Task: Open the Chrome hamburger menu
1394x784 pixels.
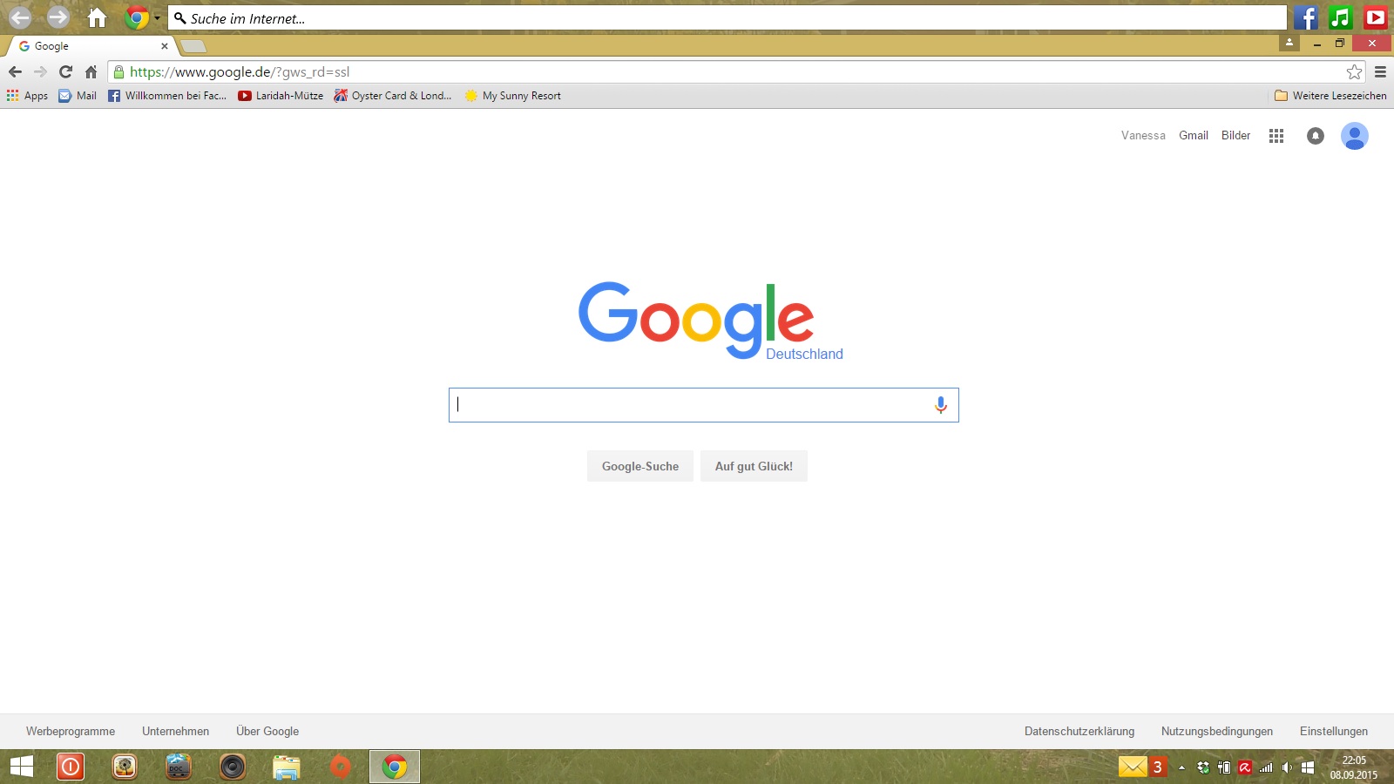Action: point(1380,72)
